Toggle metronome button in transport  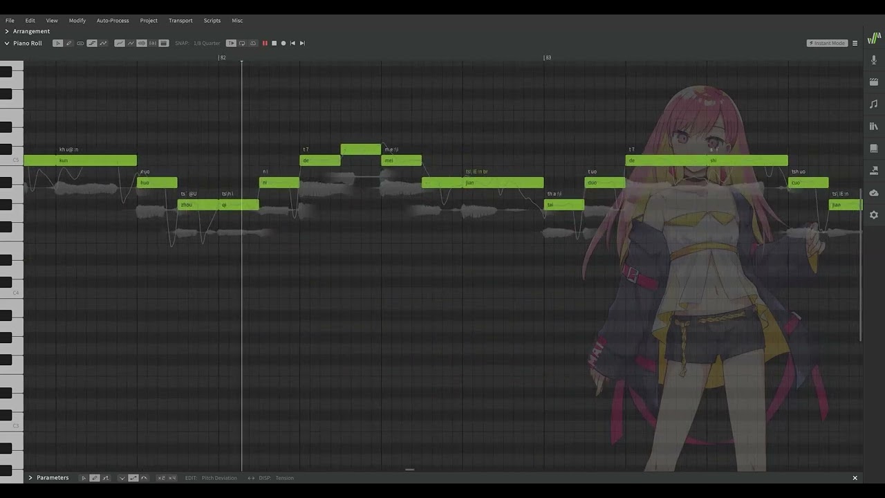(x=253, y=43)
